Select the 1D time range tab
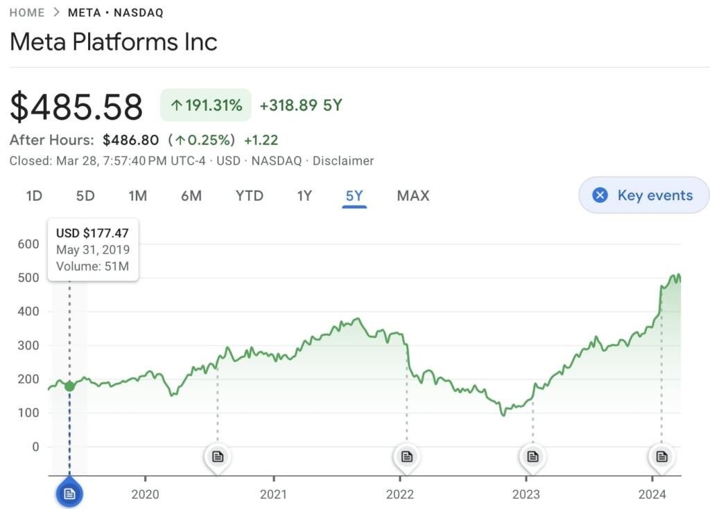710x509 pixels. click(34, 196)
